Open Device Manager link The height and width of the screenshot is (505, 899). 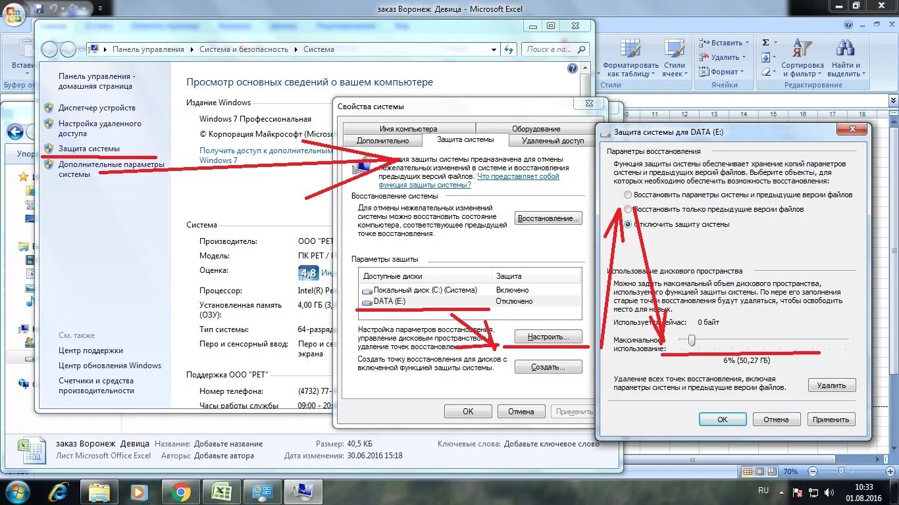click(x=97, y=108)
